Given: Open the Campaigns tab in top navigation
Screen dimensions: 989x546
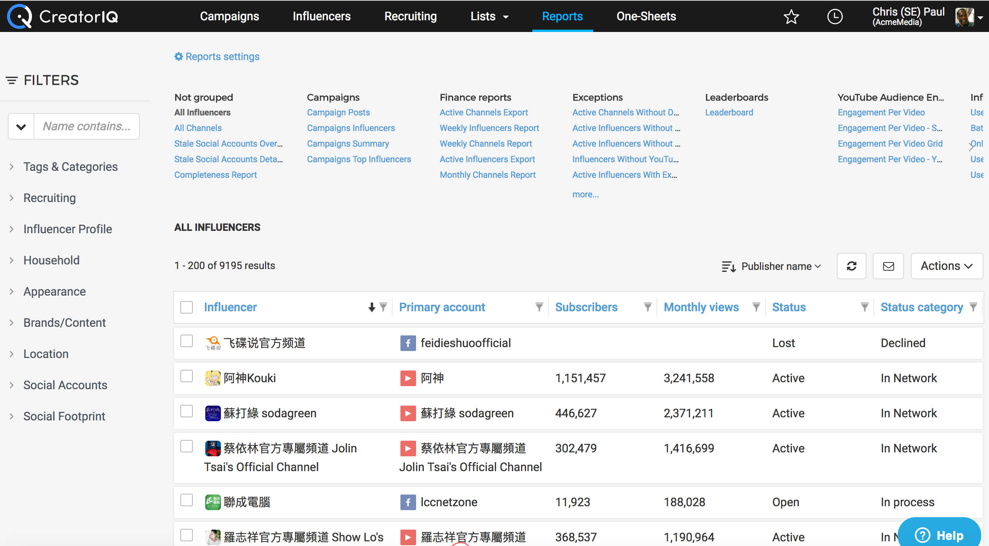Looking at the screenshot, I should (x=229, y=16).
